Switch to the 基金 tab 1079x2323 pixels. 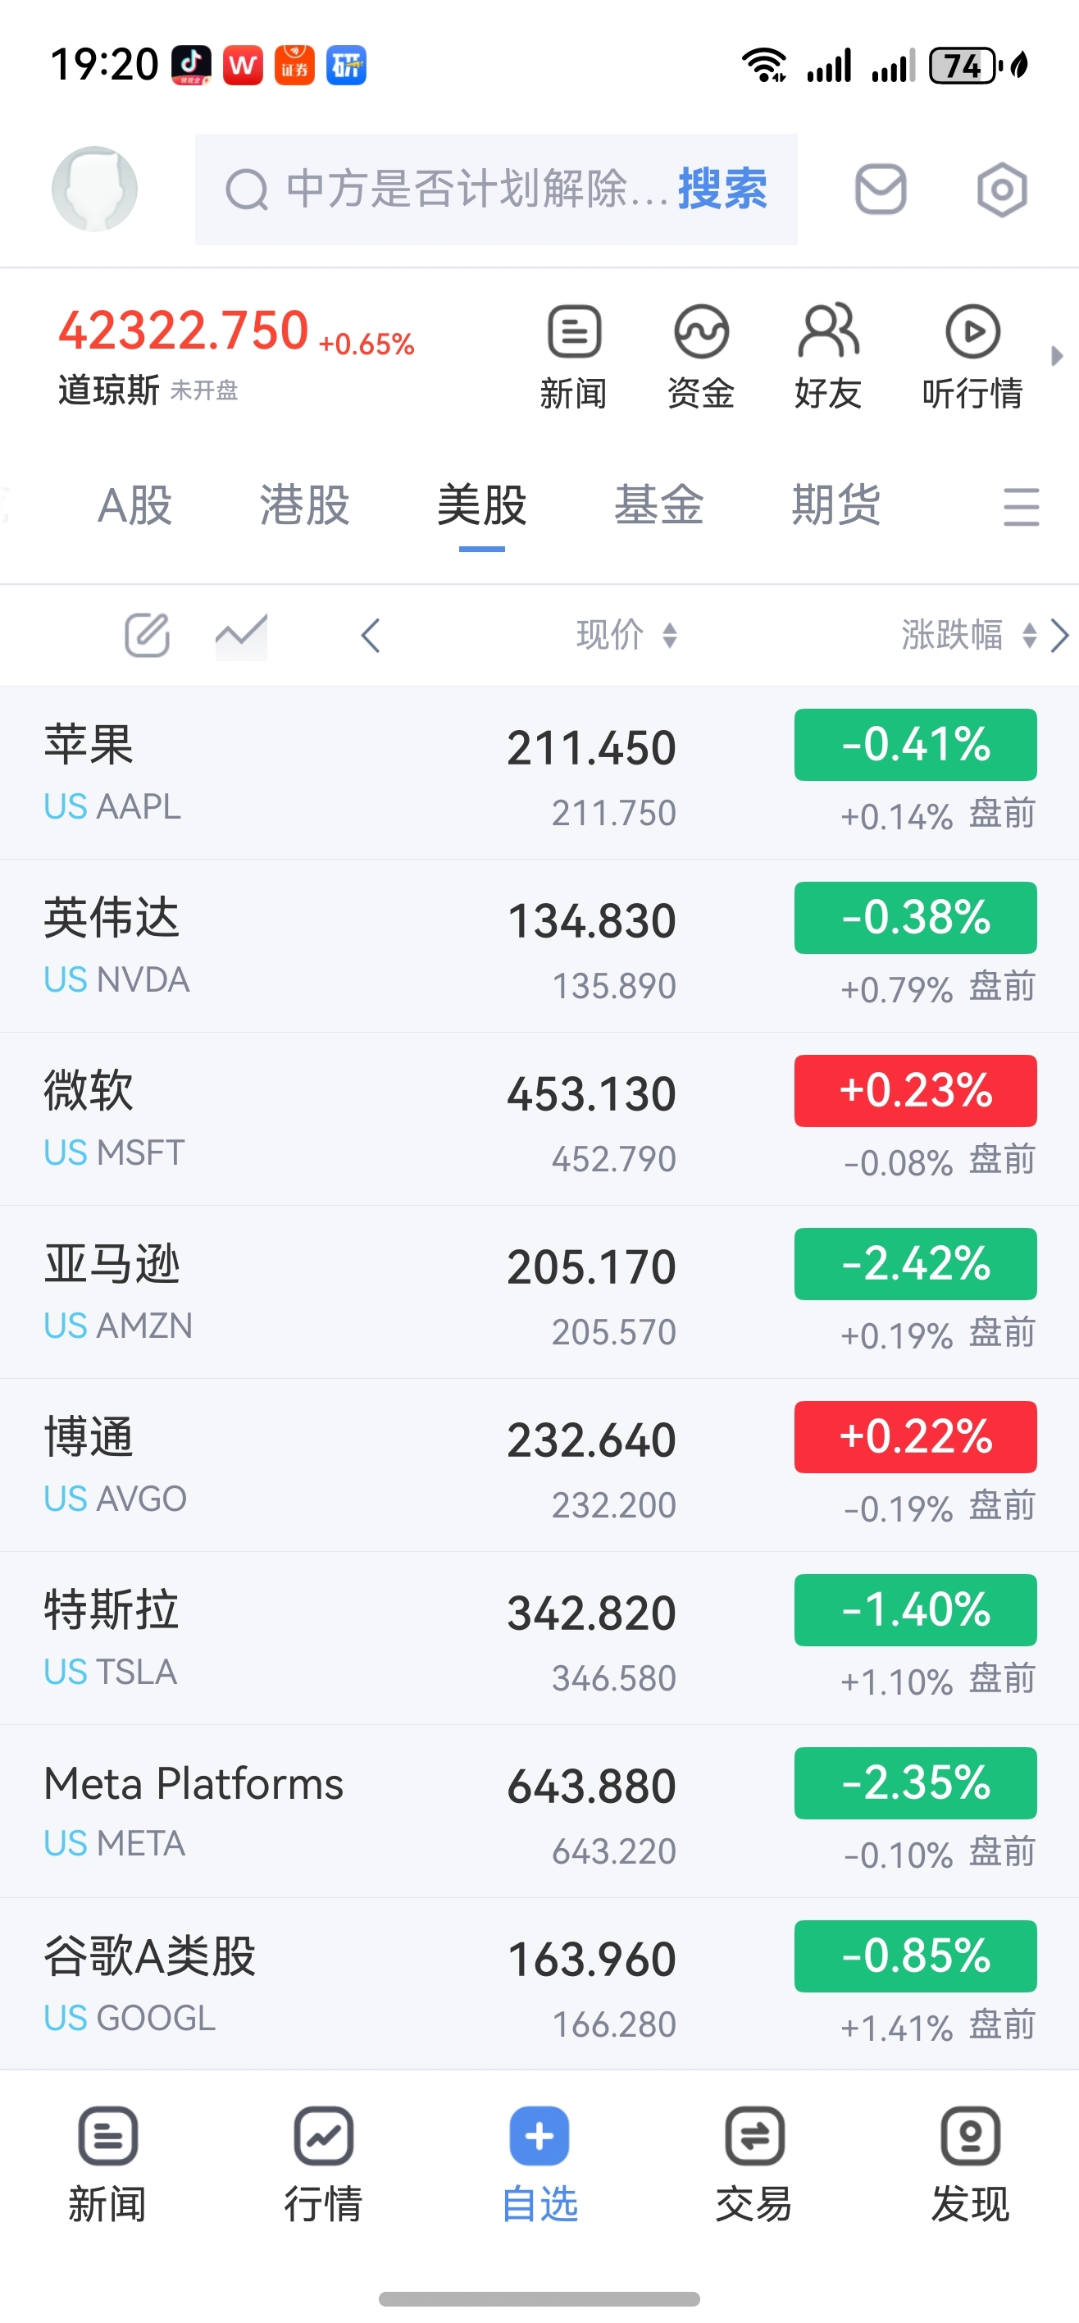tap(659, 505)
